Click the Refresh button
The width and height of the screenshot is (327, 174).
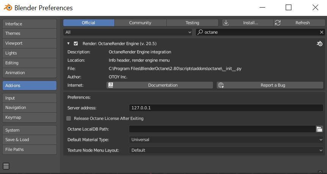click(299, 23)
